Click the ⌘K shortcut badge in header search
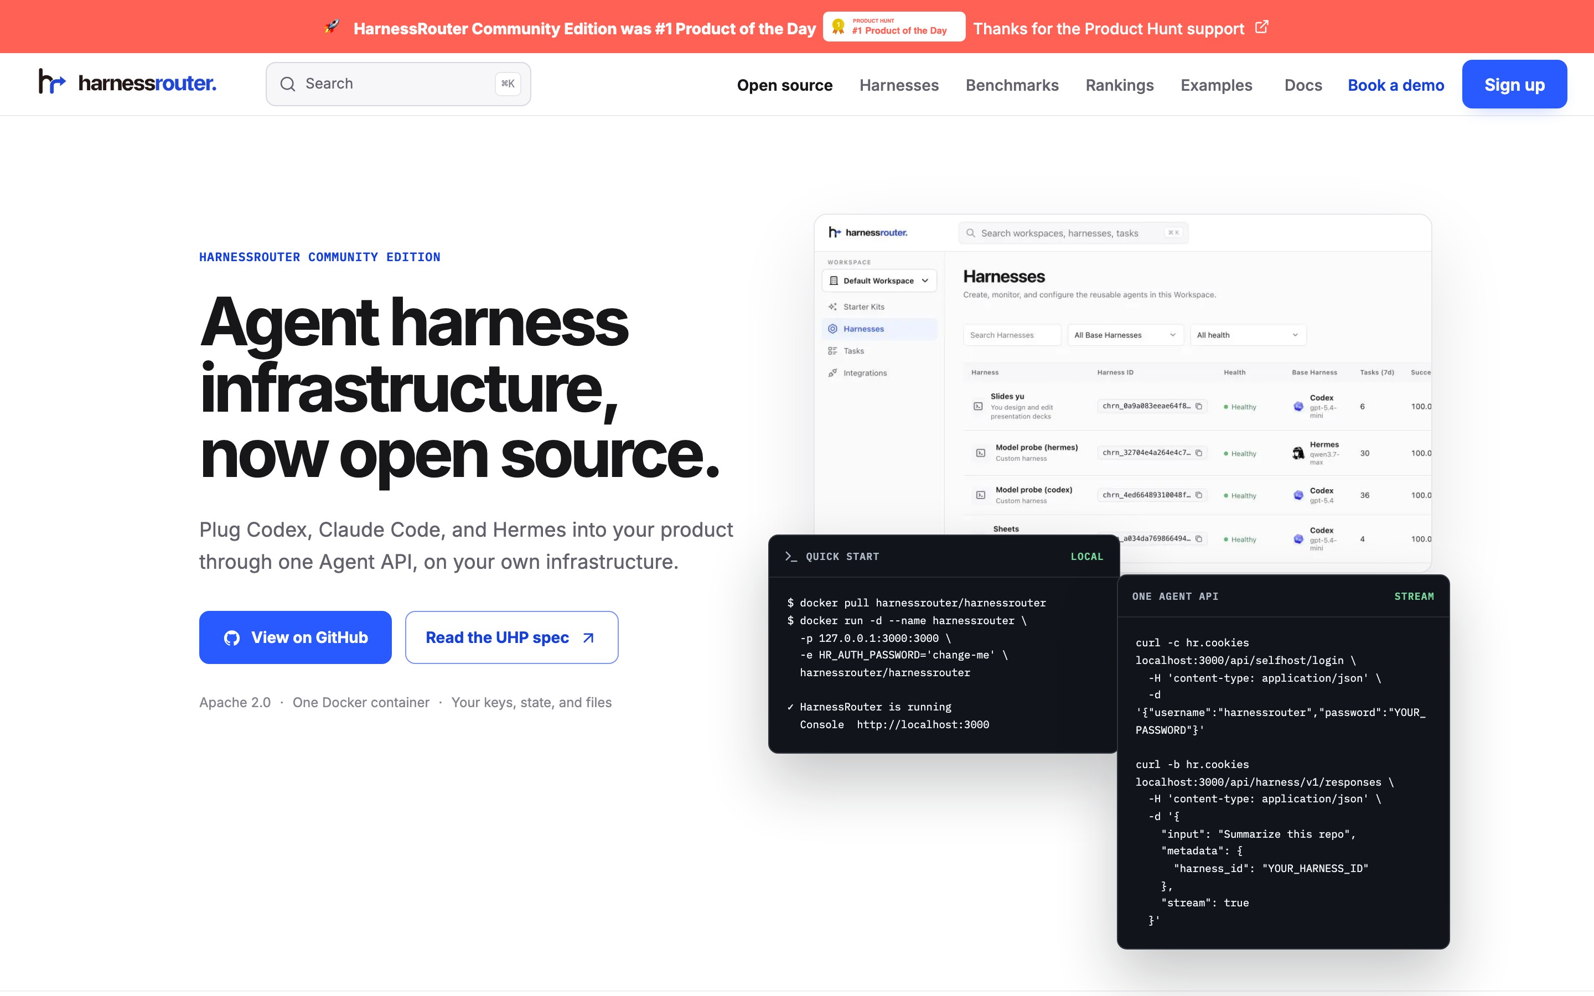1594x996 pixels. [508, 84]
